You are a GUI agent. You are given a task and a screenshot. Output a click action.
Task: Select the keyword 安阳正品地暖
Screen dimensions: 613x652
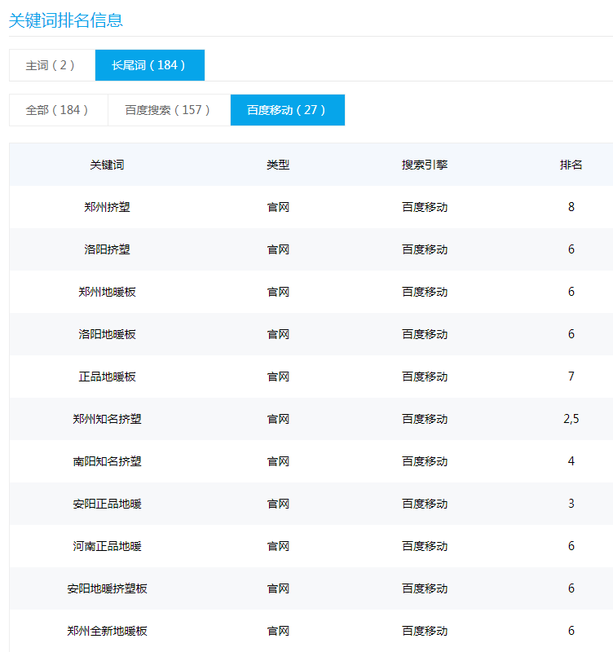pos(108,504)
